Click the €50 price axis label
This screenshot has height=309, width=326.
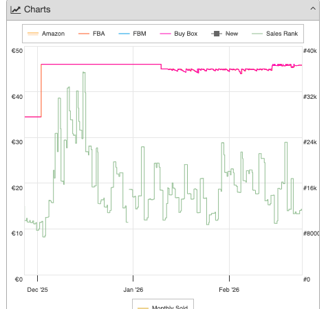pyautogui.click(x=17, y=51)
